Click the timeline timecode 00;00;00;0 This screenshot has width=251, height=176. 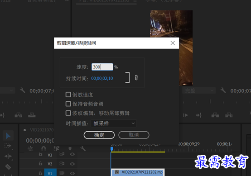click(40, 141)
